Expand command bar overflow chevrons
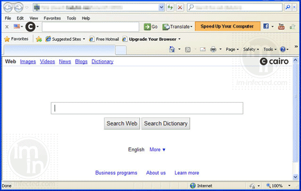The height and width of the screenshot is (191, 301). [x=296, y=46]
